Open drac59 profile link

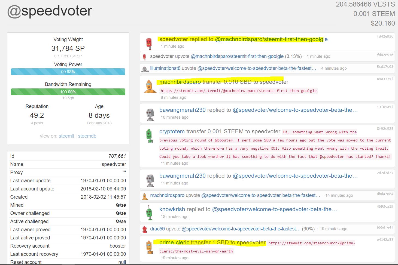pos(157,229)
